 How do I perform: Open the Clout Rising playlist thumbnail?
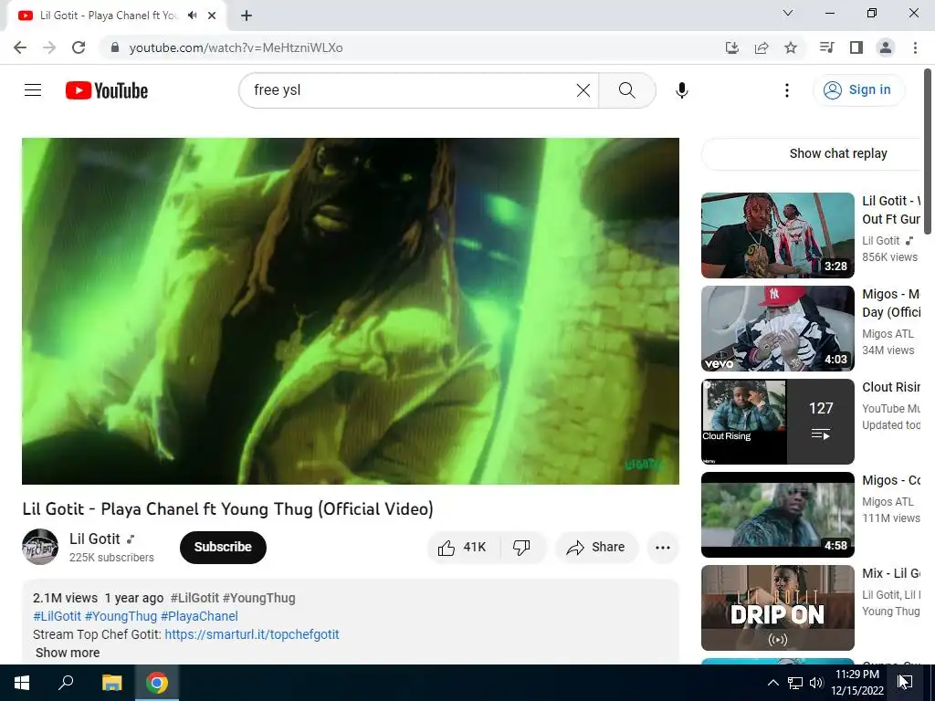pos(778,422)
